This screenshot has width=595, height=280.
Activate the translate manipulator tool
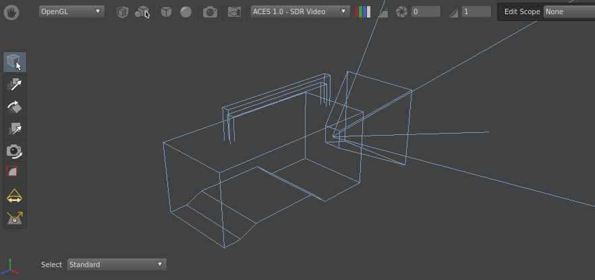pos(15,84)
